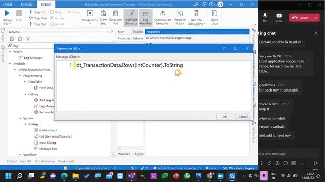Image resolution: width=325 pixels, height=182 pixels.
Task: Enable Slow Step mode
Action: (103, 17)
